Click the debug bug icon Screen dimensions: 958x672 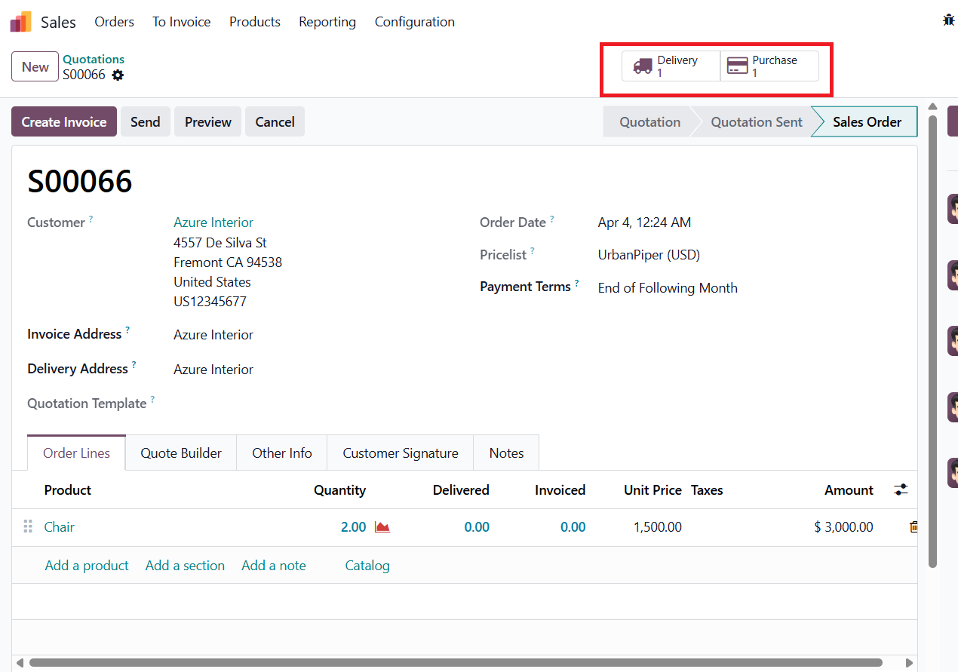pos(948,20)
